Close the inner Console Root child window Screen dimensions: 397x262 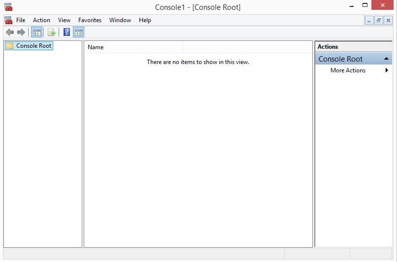[388, 21]
